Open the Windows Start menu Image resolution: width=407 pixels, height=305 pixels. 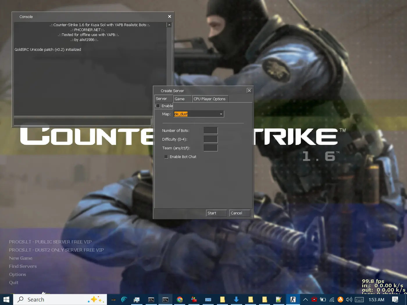[6, 299]
